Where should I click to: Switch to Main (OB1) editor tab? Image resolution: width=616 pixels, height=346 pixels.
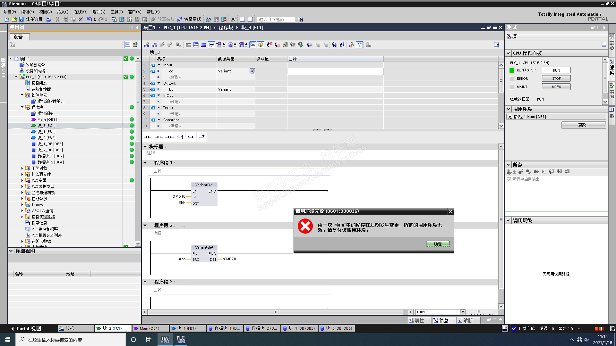(150, 328)
